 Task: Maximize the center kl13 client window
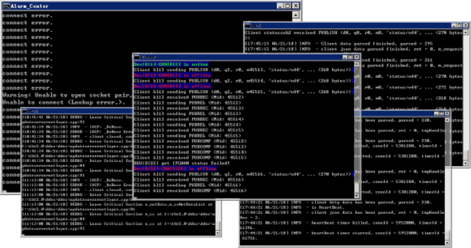(351, 57)
